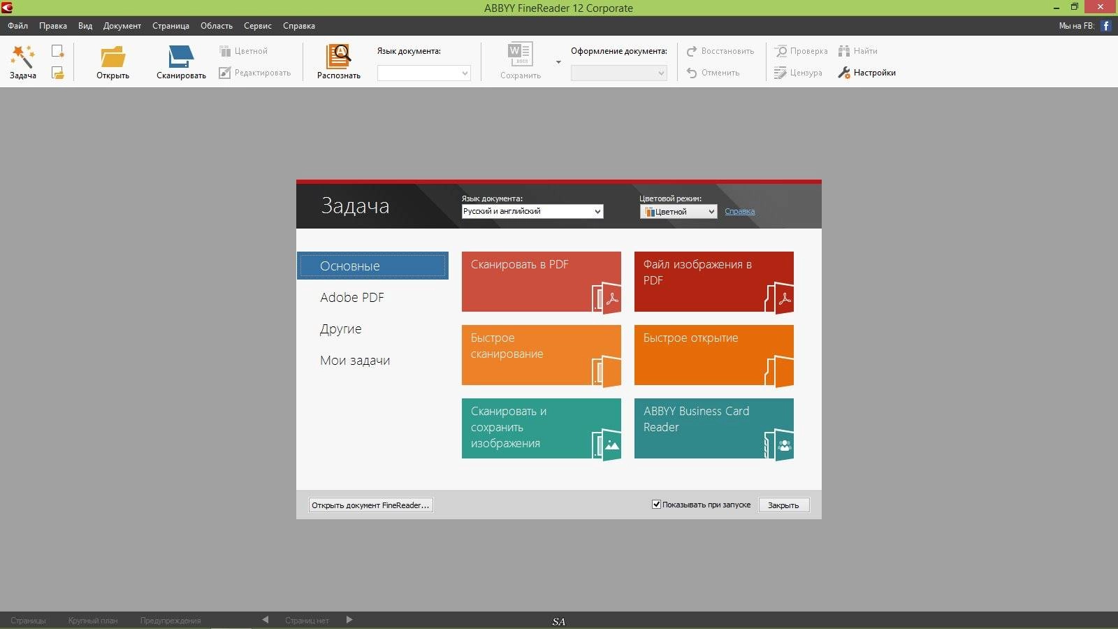Click the Восстановить redo item

(720, 51)
